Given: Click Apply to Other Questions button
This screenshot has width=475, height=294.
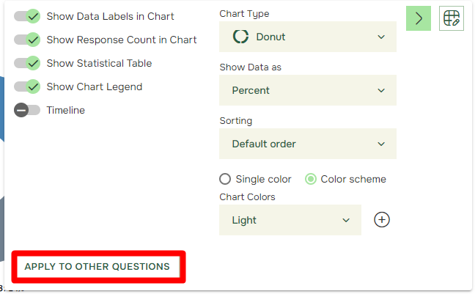Looking at the screenshot, I should 98,267.
